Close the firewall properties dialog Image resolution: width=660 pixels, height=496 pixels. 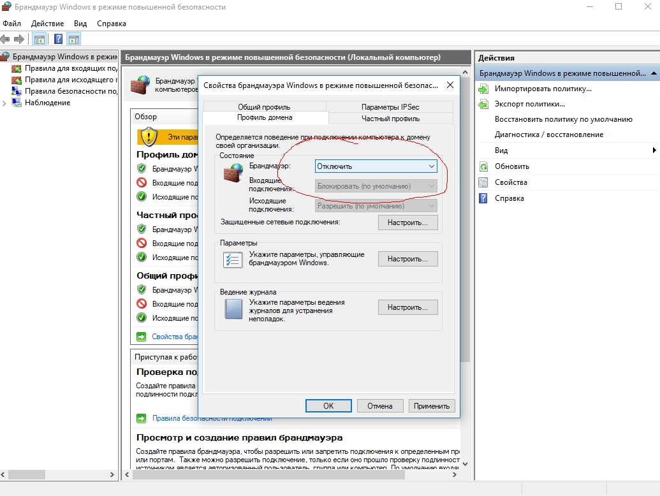pos(450,85)
